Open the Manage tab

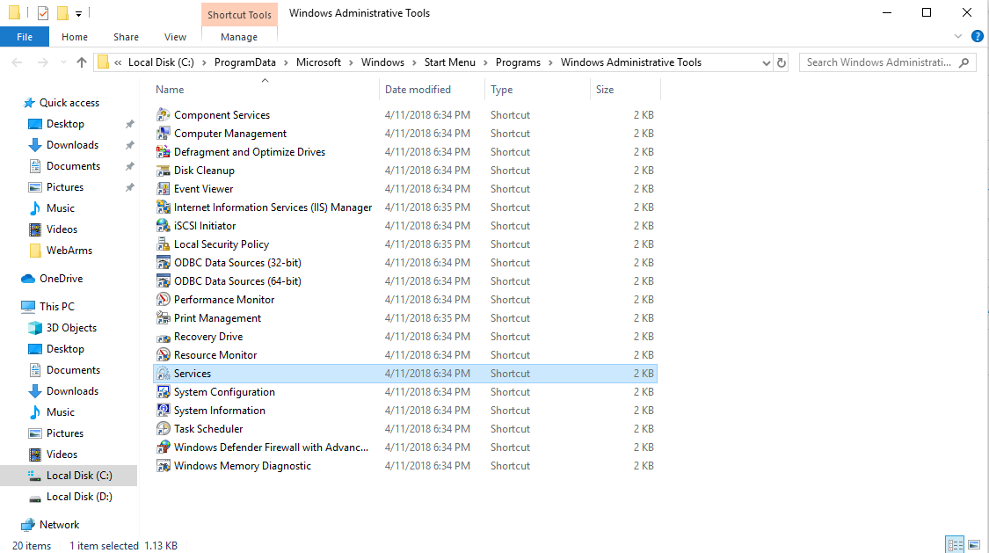pos(239,37)
